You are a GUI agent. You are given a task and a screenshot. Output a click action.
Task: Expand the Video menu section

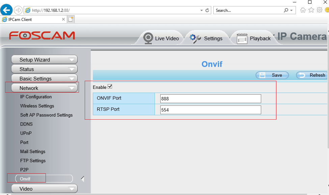coord(44,189)
